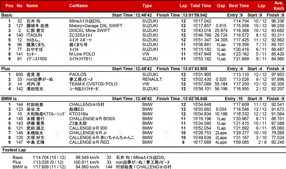Click car name 'CALLENGE☆R 930'
Viewport: 286px width, 169px height.
coord(88,128)
